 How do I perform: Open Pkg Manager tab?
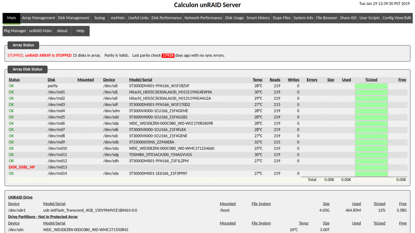tap(15, 31)
